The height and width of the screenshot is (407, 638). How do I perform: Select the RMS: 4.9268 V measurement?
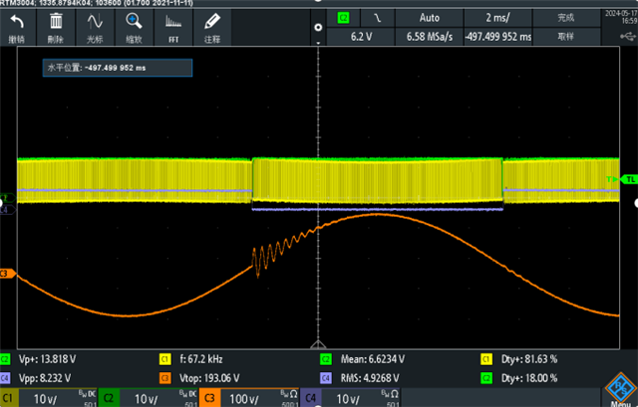point(370,378)
